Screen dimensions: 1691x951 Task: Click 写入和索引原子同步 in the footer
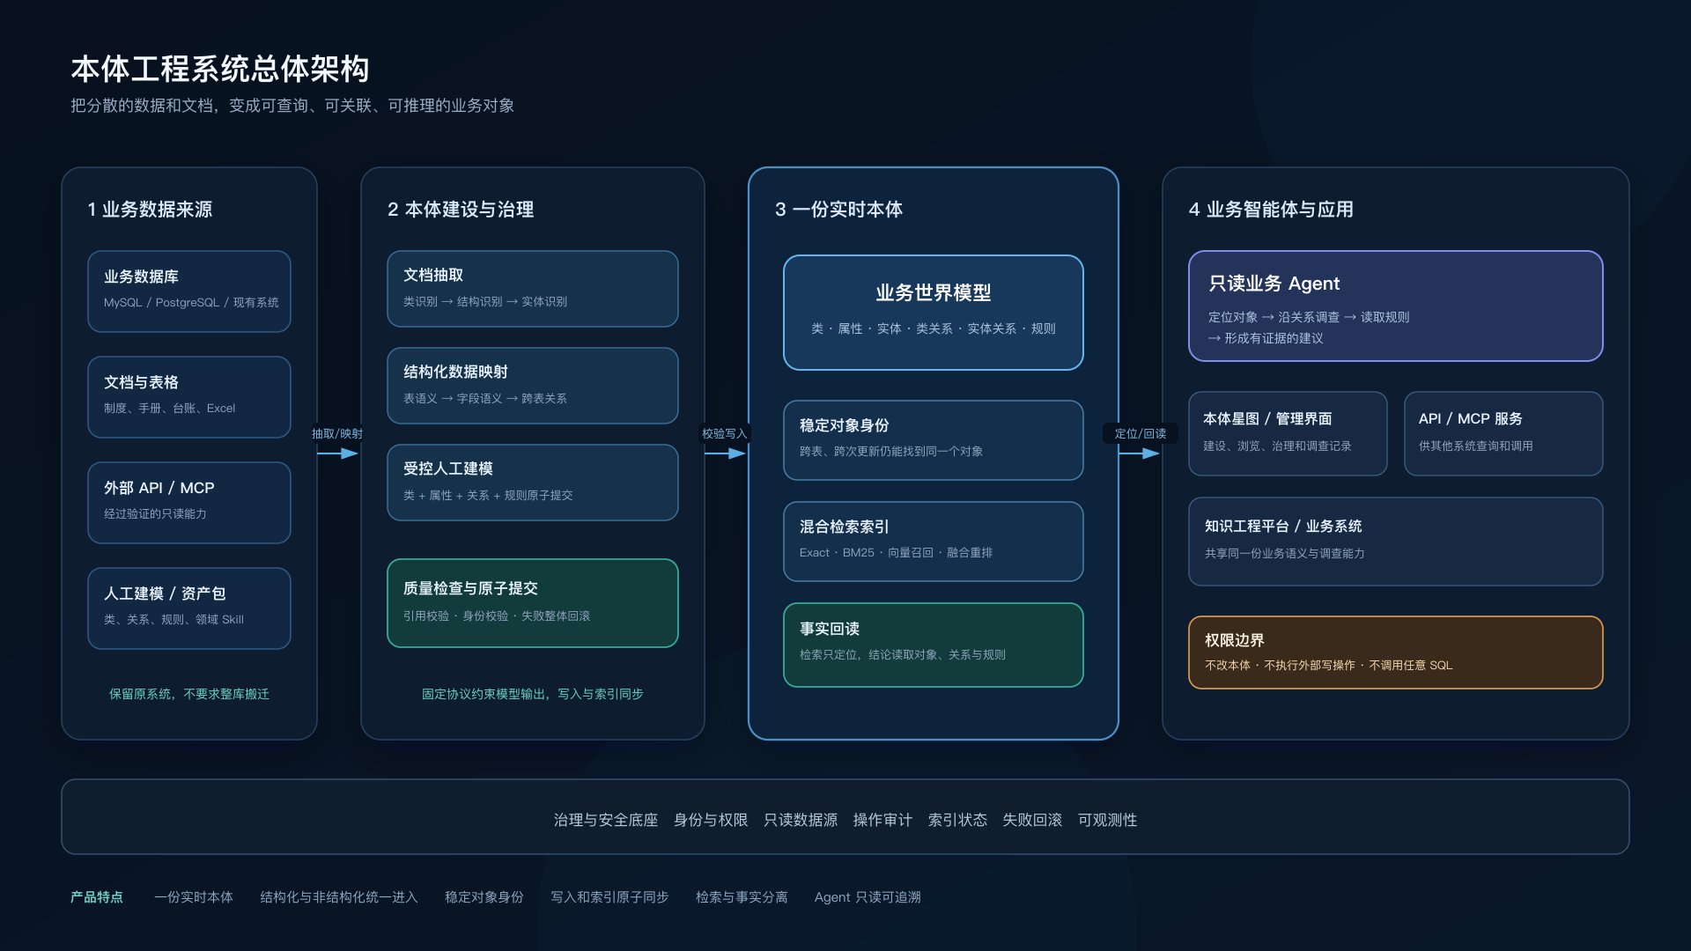[609, 897]
